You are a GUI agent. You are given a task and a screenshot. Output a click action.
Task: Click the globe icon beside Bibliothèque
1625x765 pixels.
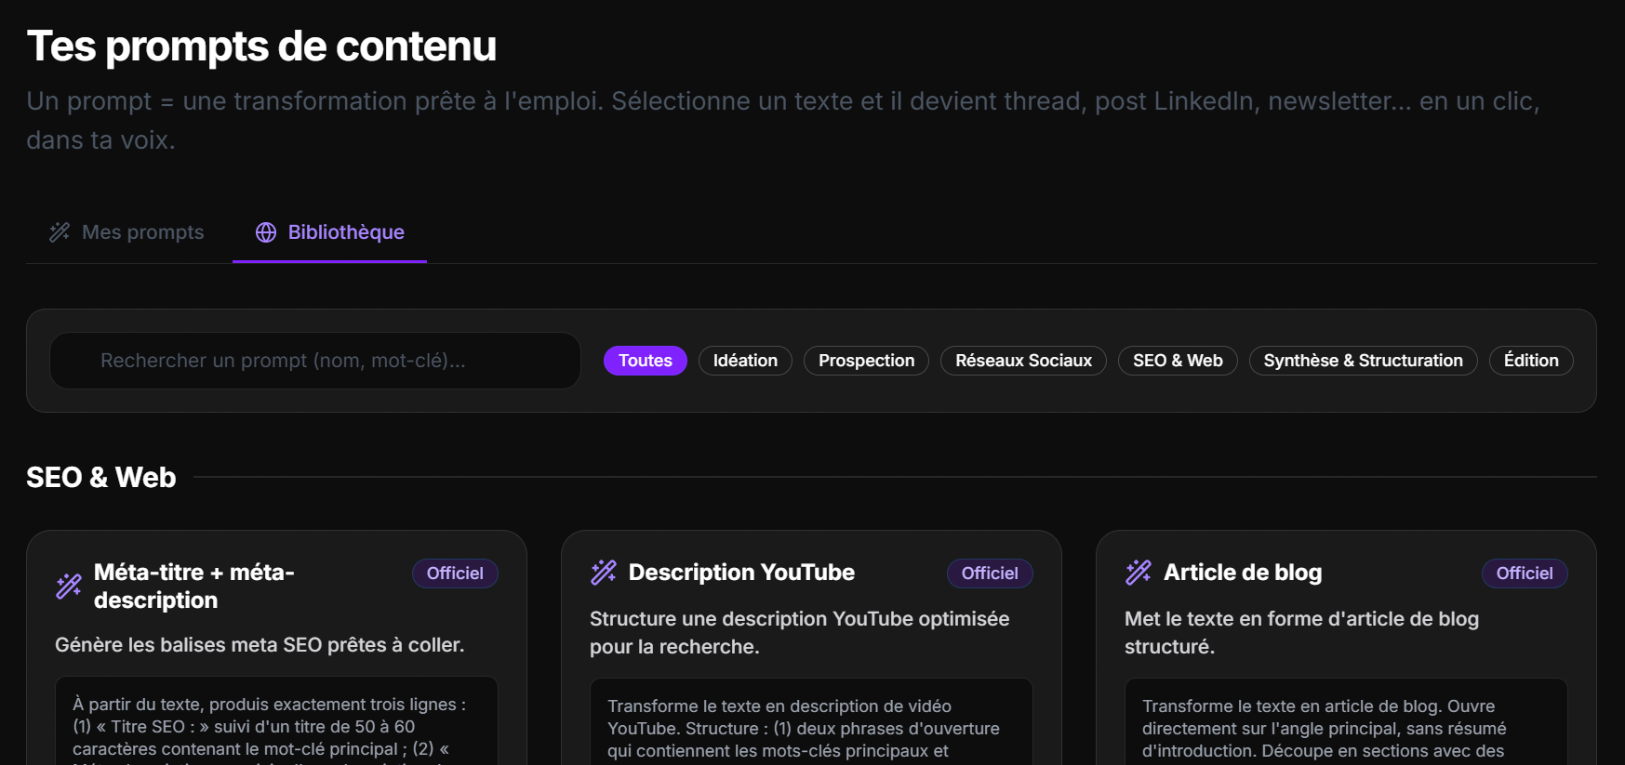(x=266, y=232)
